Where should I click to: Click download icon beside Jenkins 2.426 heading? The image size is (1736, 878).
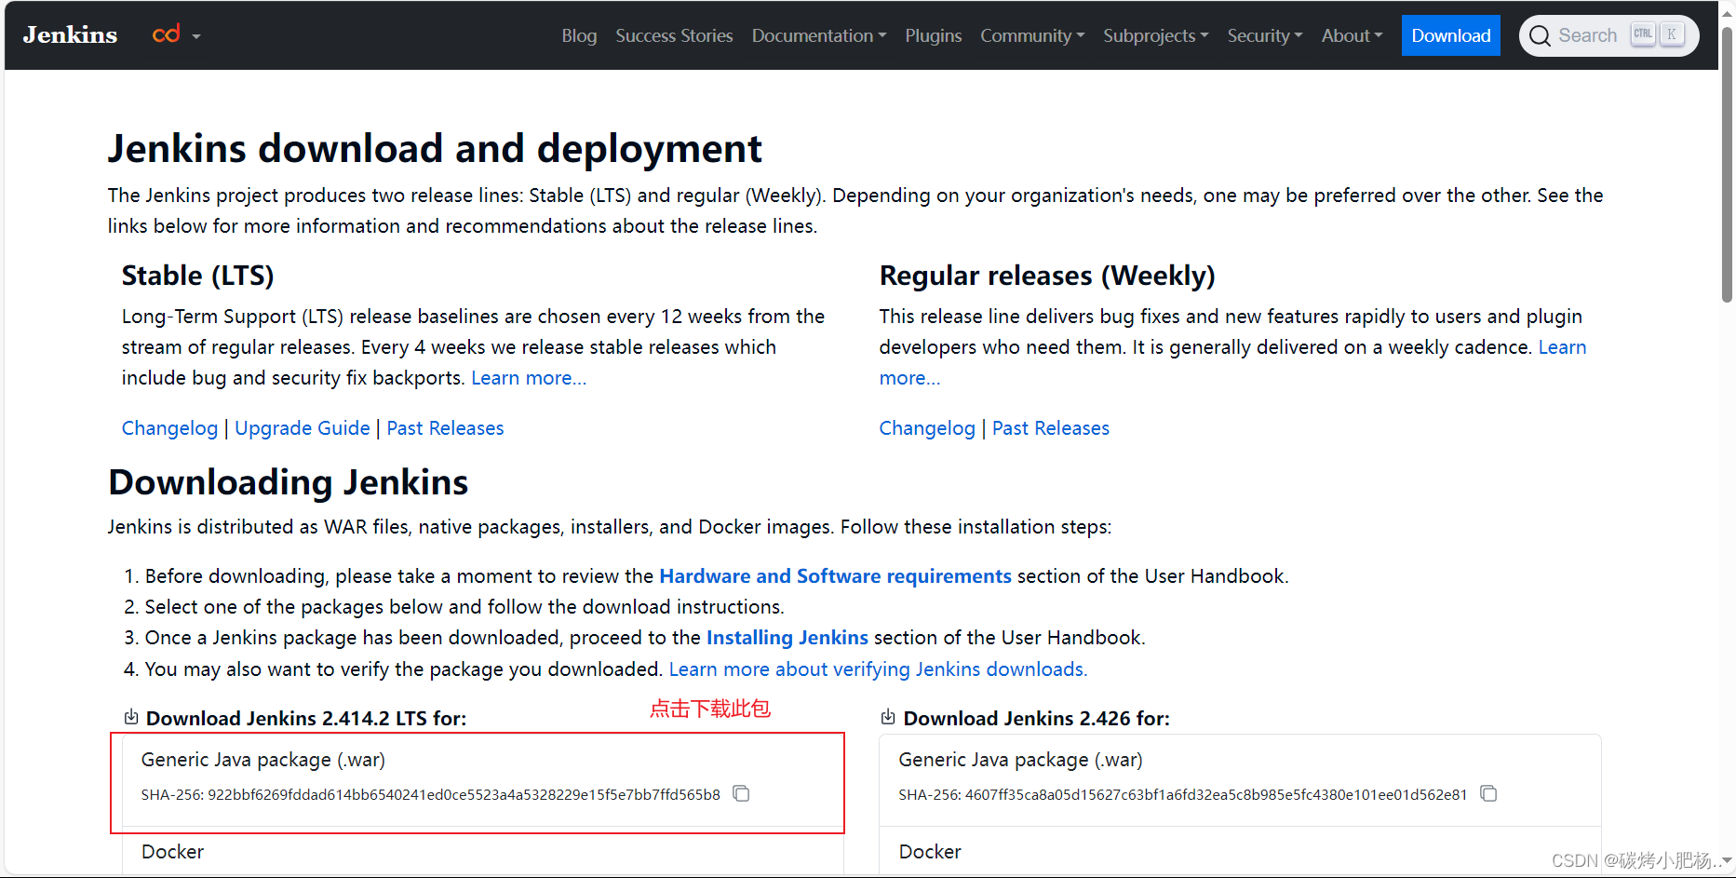pos(888,717)
